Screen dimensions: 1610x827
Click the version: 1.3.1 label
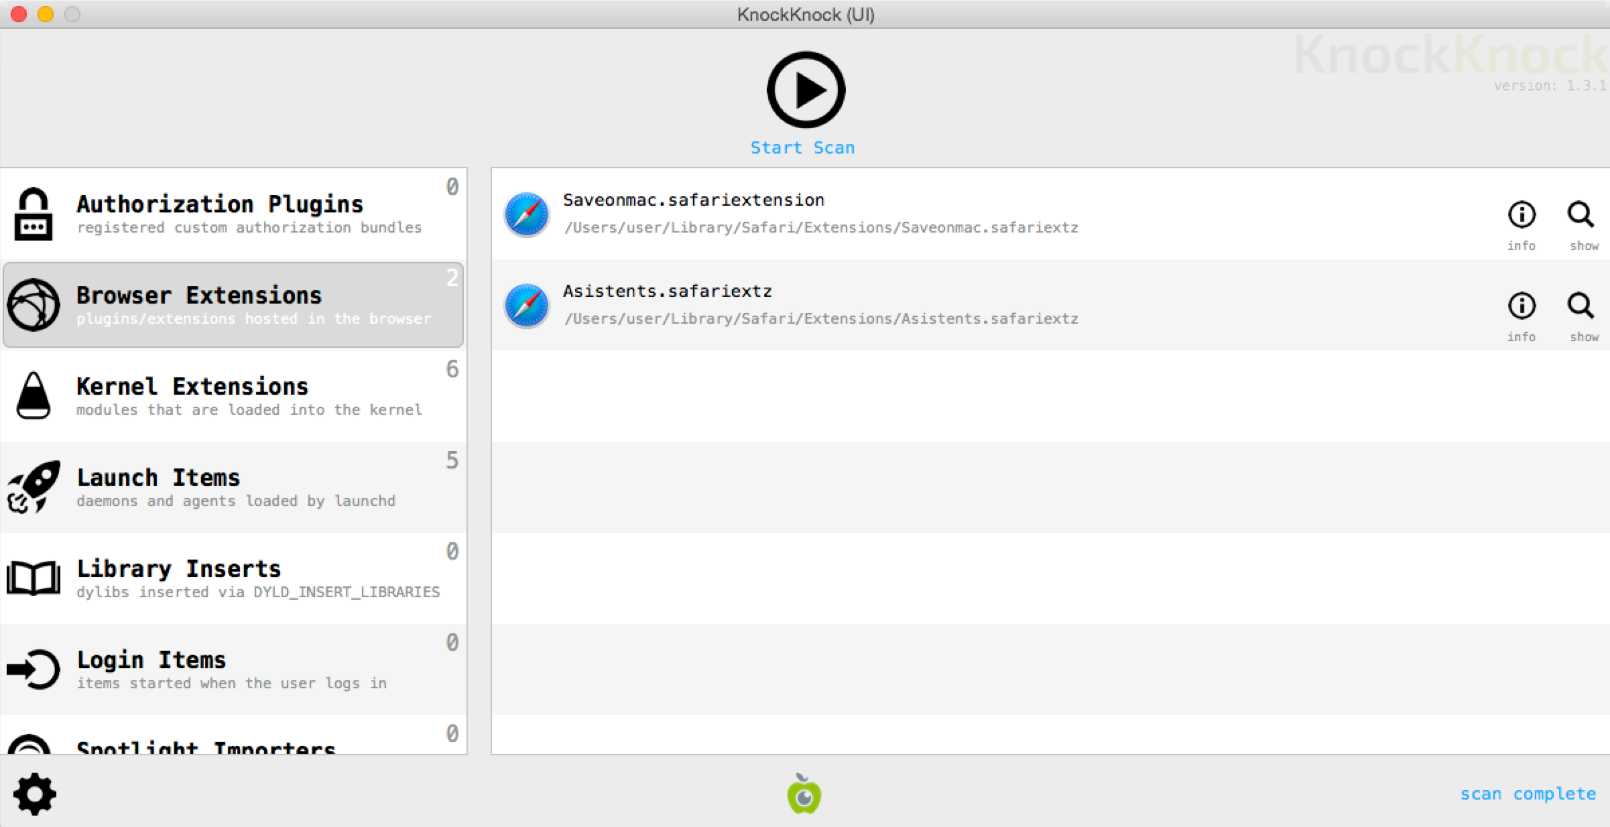click(x=1550, y=86)
